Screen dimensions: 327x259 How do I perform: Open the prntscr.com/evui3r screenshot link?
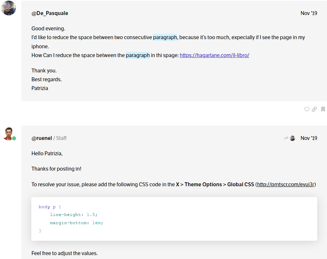click(x=286, y=184)
